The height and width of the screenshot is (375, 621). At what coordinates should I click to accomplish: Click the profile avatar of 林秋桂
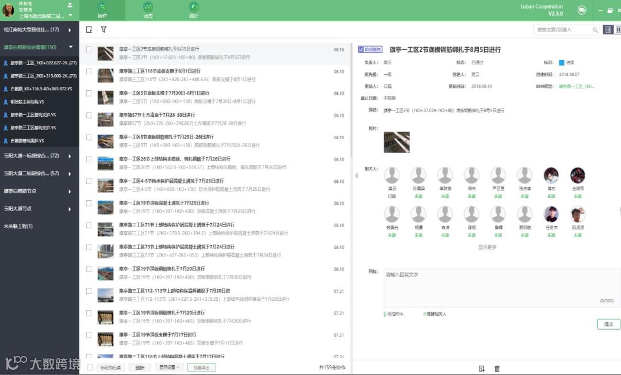[8, 10]
